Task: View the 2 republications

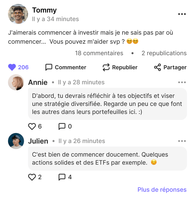Action: click(164, 53)
